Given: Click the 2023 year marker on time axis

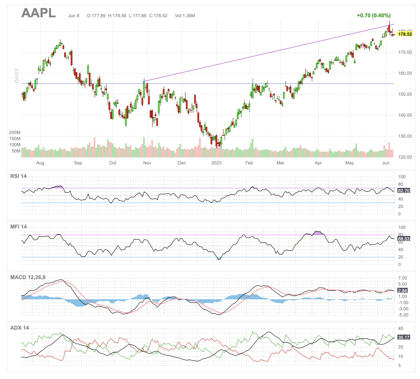Looking at the screenshot, I should pyautogui.click(x=216, y=163).
